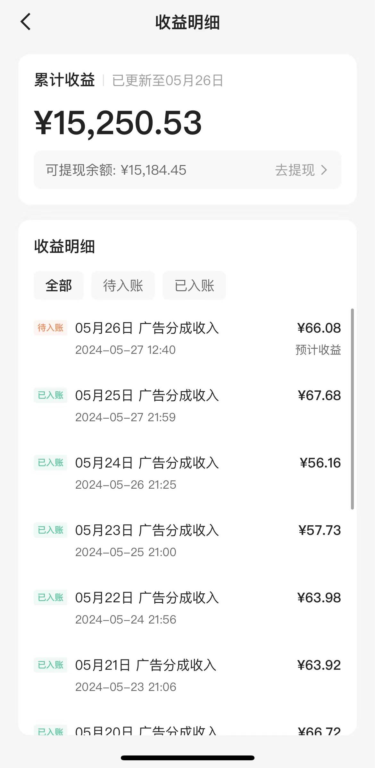Click the 预计收益 estimated label
The width and height of the screenshot is (375, 768).
click(x=318, y=350)
